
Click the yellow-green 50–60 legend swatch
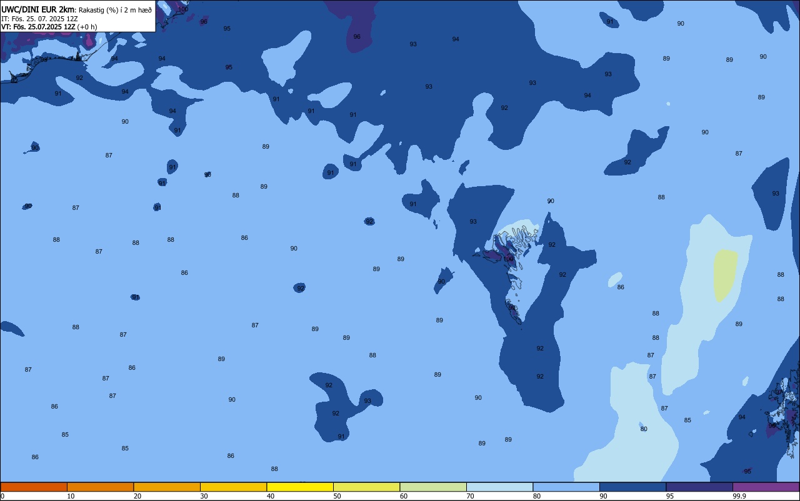pos(366,487)
